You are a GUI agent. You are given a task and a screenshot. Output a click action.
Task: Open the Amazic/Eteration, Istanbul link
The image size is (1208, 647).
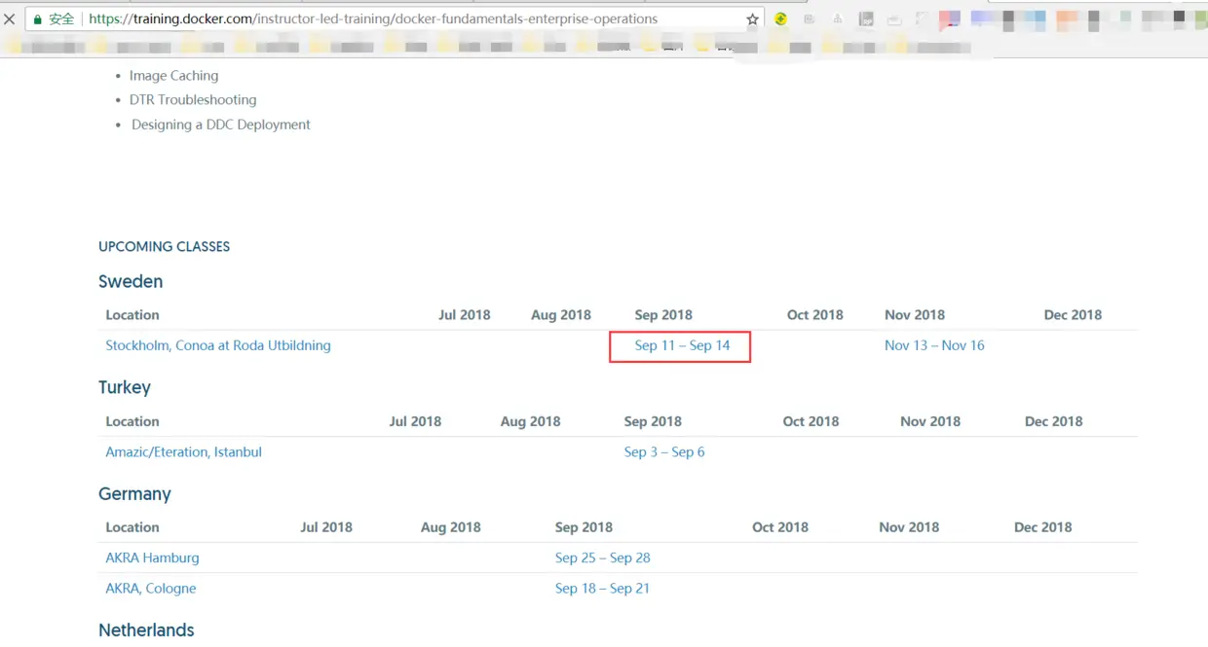pos(184,452)
